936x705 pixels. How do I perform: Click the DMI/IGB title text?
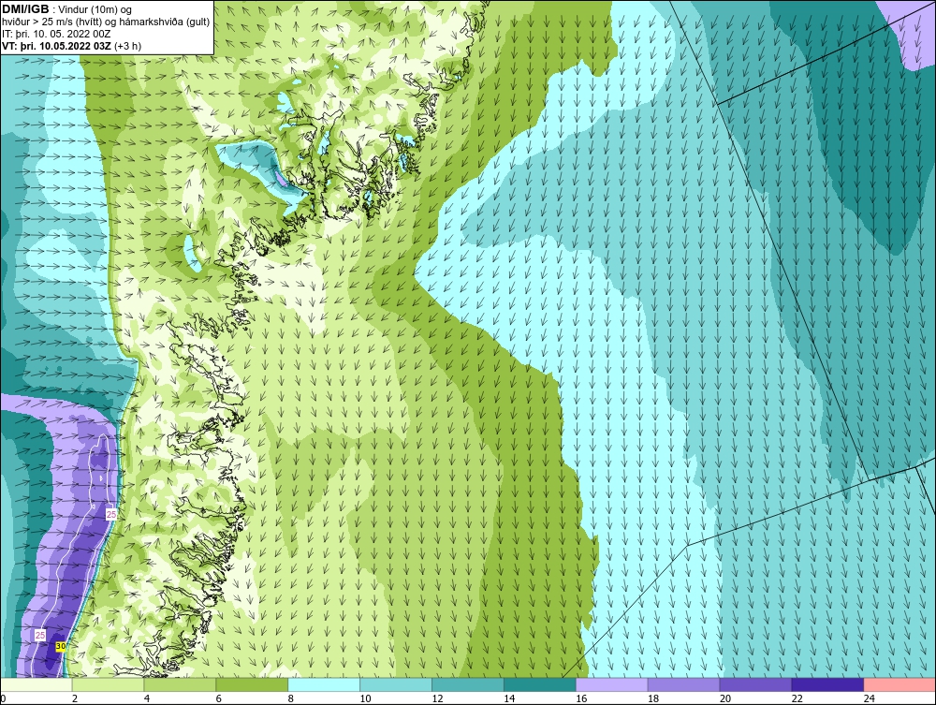pyautogui.click(x=27, y=9)
